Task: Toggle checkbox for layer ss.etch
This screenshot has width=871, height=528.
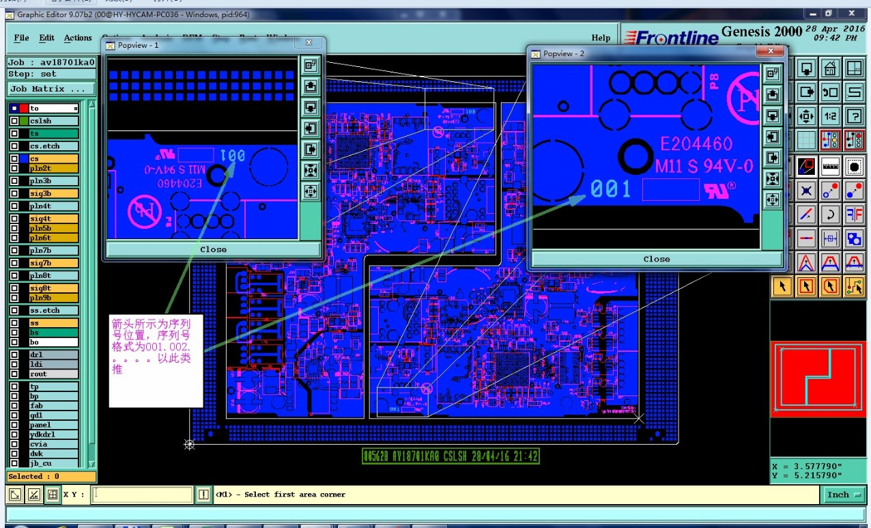Action: [x=14, y=310]
